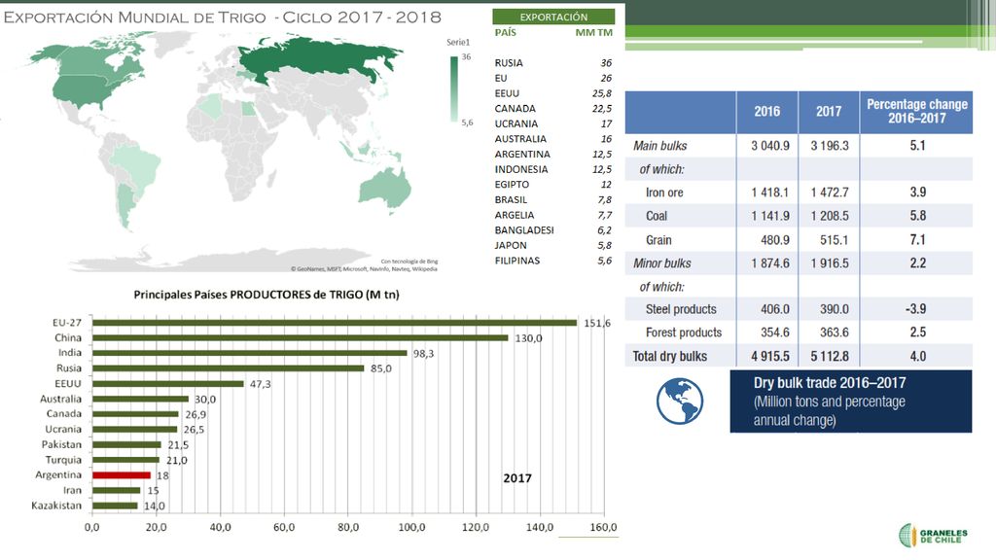Click the Principales Países PRODUCTORES de TRIGO title
Image resolution: width=996 pixels, height=560 pixels.
click(x=267, y=295)
